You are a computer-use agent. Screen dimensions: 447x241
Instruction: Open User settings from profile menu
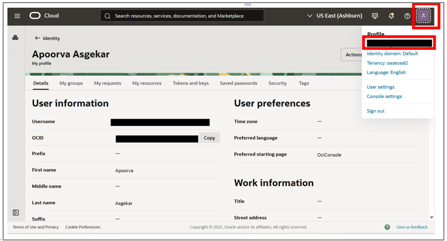pos(380,87)
